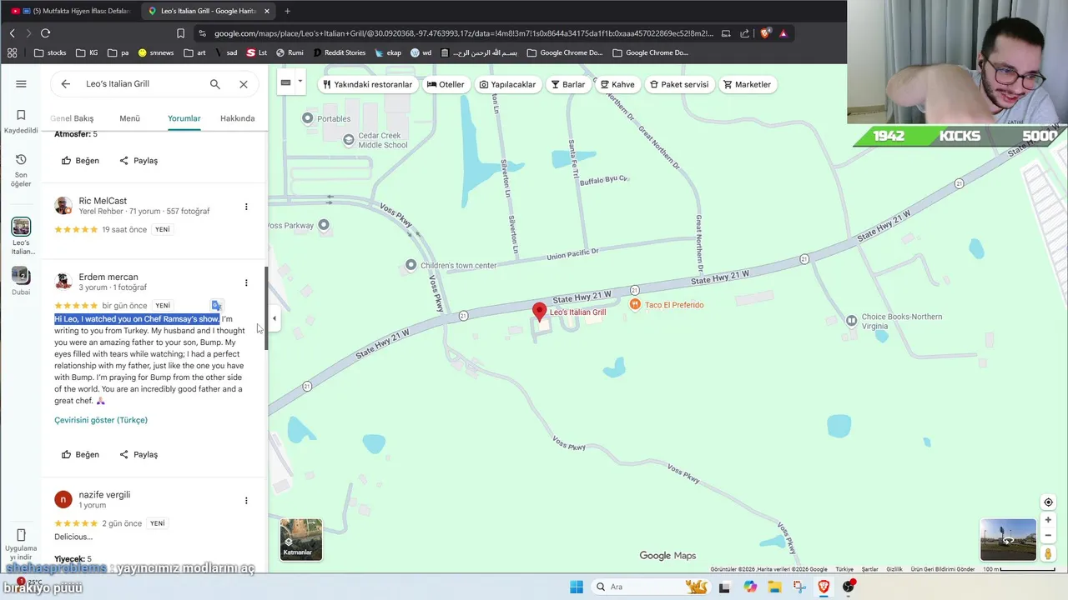Show my location on map
Viewport: 1068px width, 600px height.
coord(1048,502)
